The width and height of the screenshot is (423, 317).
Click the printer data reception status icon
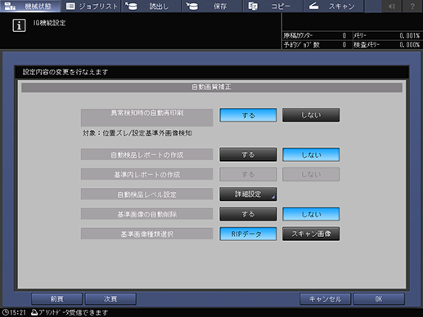(34, 312)
